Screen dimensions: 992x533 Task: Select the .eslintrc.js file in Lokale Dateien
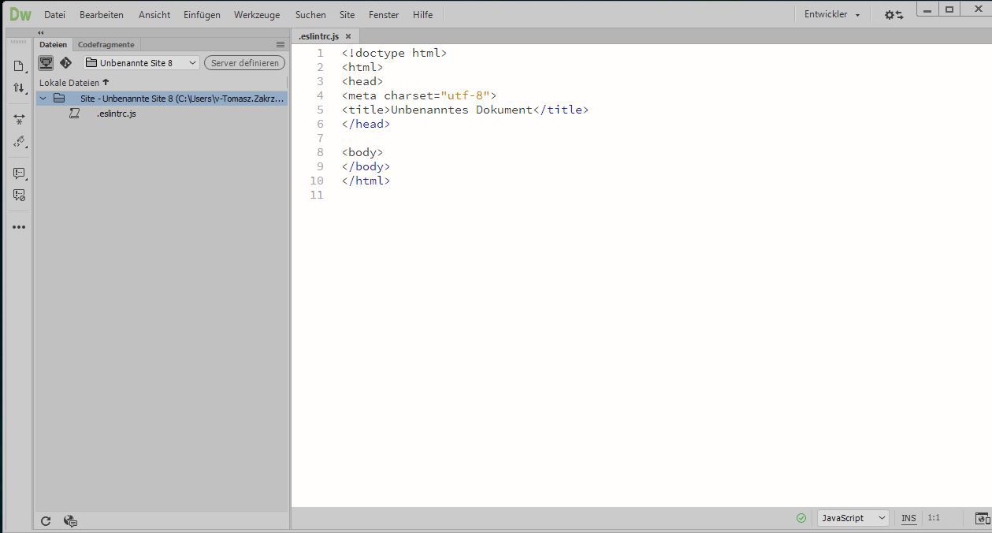tap(115, 114)
